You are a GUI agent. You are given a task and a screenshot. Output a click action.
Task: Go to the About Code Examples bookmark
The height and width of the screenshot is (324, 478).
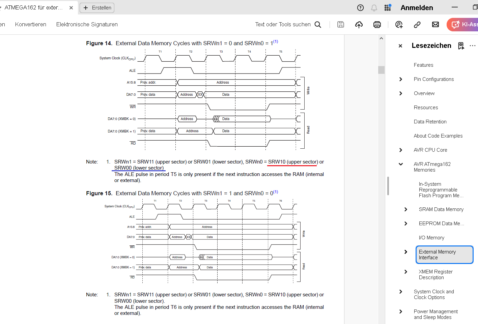pyautogui.click(x=438, y=136)
